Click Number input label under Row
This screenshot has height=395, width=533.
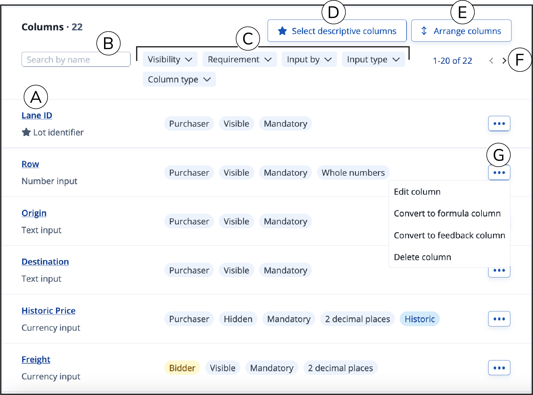point(50,181)
